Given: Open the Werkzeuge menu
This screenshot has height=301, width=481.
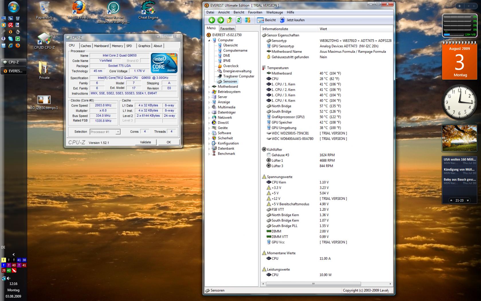Looking at the screenshot, I should [x=274, y=12].
